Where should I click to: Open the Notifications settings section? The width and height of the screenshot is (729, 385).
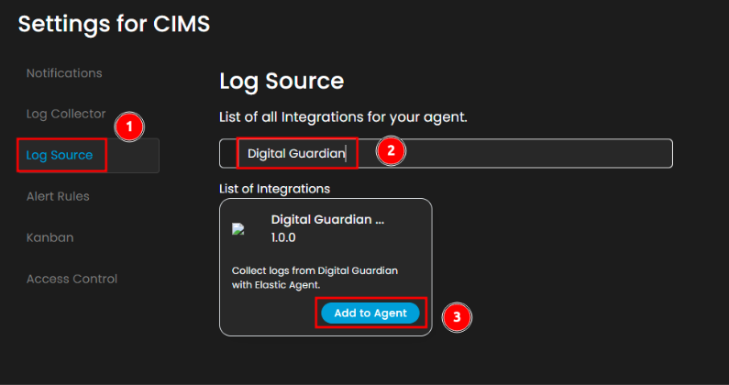[64, 73]
